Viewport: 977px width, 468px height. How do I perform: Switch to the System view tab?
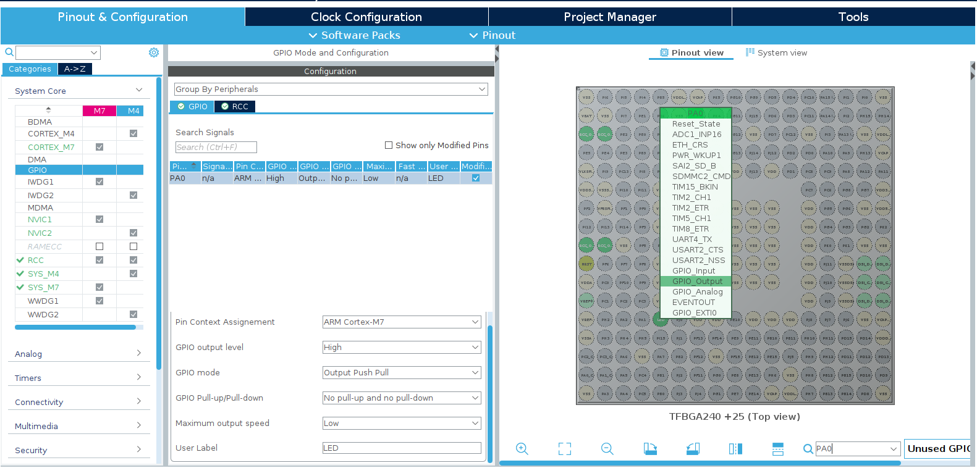[x=776, y=53]
